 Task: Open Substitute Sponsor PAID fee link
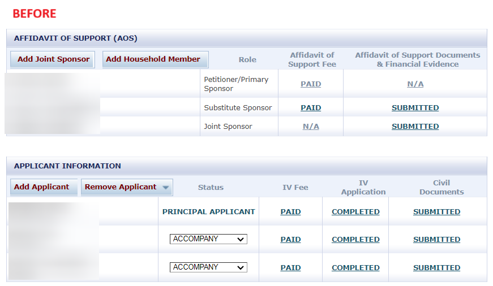click(311, 108)
